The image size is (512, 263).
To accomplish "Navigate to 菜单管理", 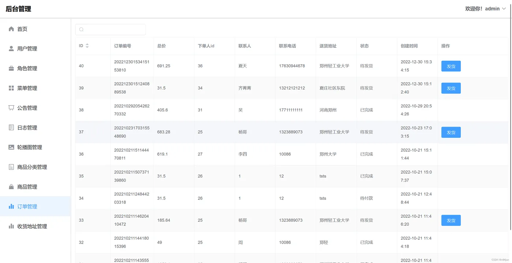I will point(35,88).
